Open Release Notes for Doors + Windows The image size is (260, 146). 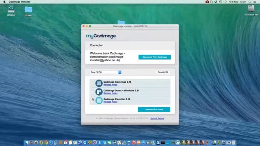pos(110,93)
